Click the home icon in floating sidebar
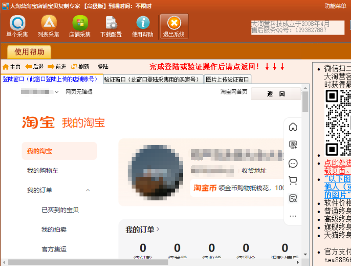Image resolution: width=351 pixels, height=266 pixels. [293, 127]
